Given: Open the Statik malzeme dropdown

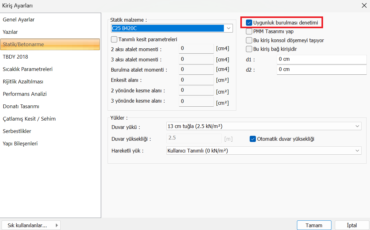Looking at the screenshot, I should pos(229,29).
